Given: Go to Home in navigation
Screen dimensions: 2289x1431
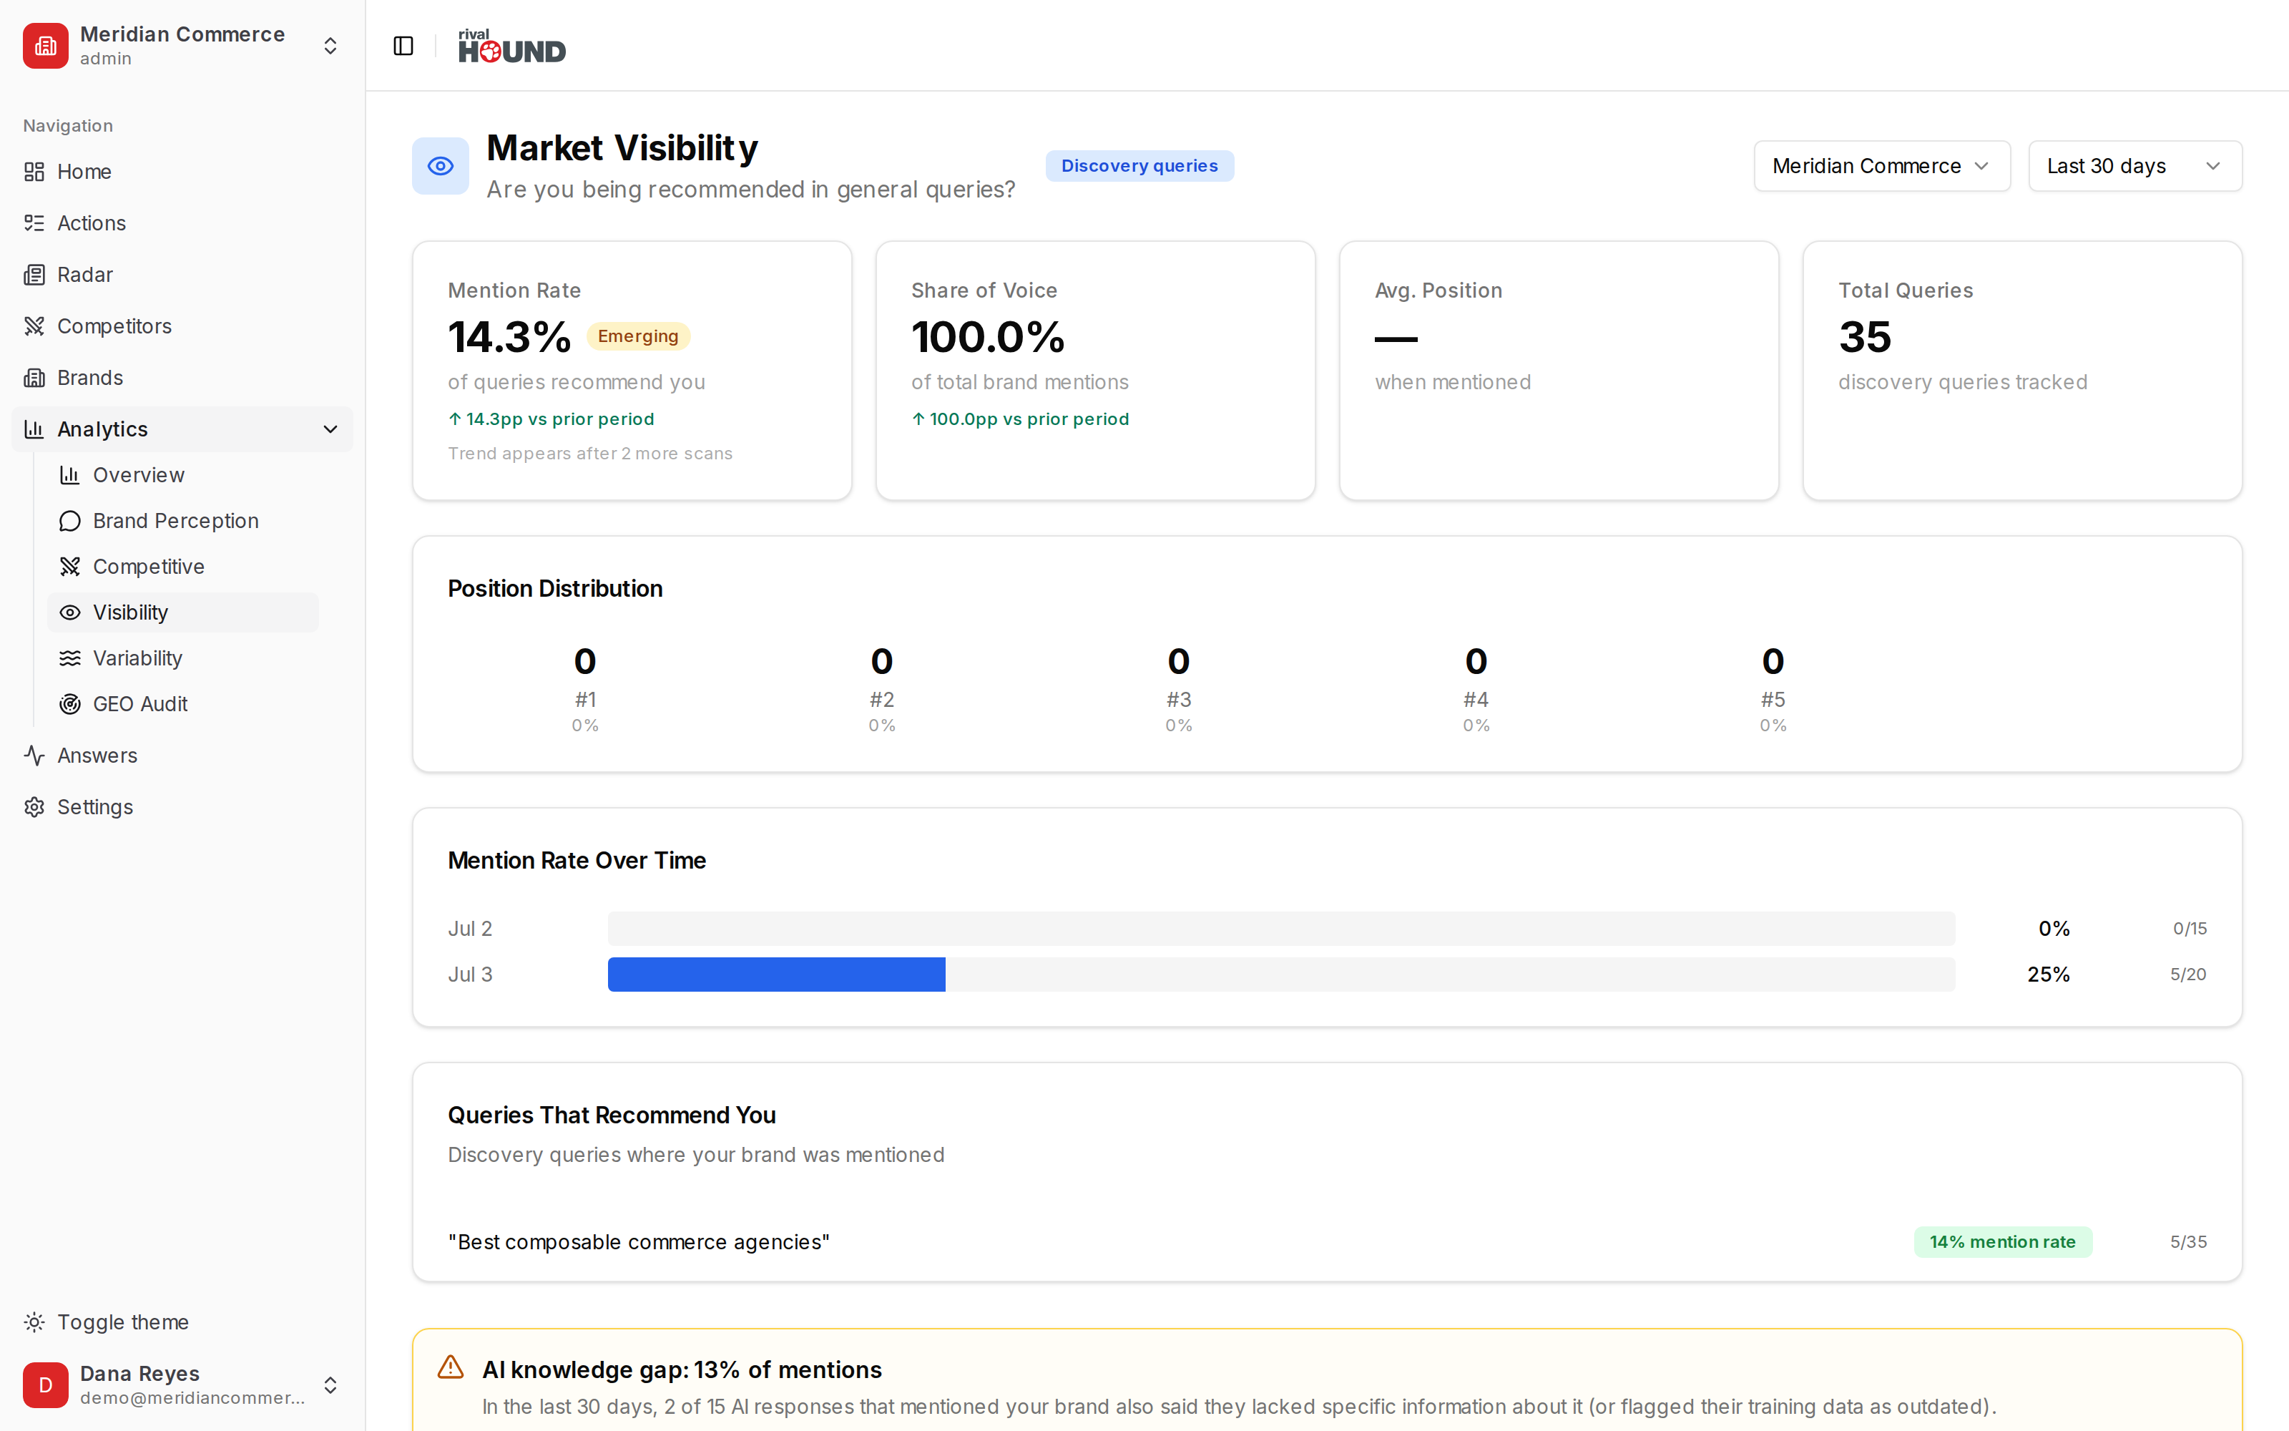Looking at the screenshot, I should (x=182, y=171).
